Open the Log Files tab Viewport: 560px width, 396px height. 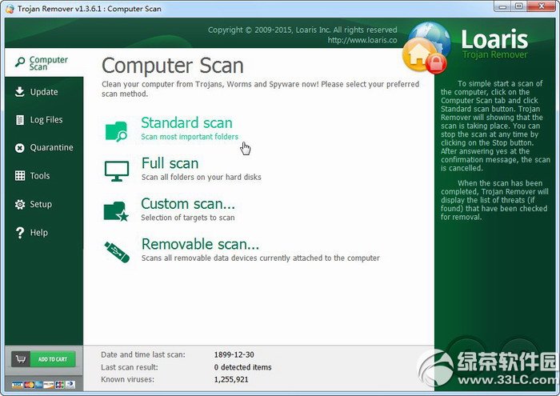[44, 120]
